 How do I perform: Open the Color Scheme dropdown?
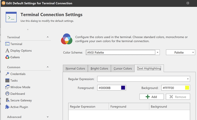tap(157, 53)
